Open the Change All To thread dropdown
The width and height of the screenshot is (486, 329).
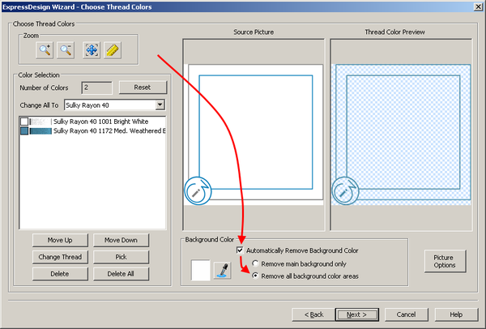pos(160,105)
